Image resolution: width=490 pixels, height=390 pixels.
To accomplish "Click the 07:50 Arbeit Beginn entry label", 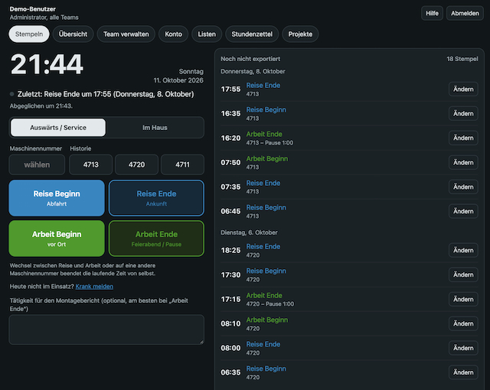I will click(x=267, y=158).
